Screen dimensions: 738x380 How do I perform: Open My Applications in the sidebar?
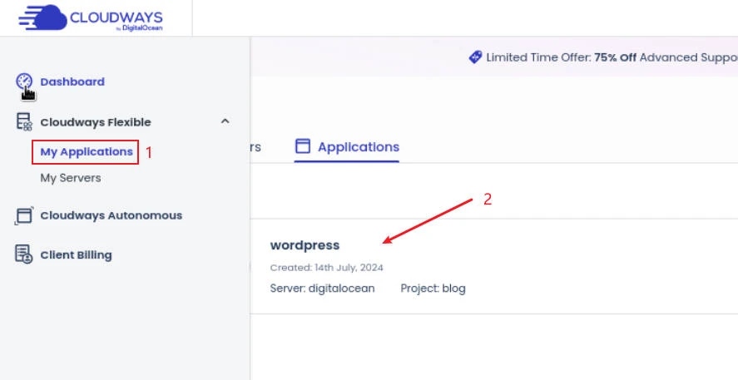[x=87, y=152]
